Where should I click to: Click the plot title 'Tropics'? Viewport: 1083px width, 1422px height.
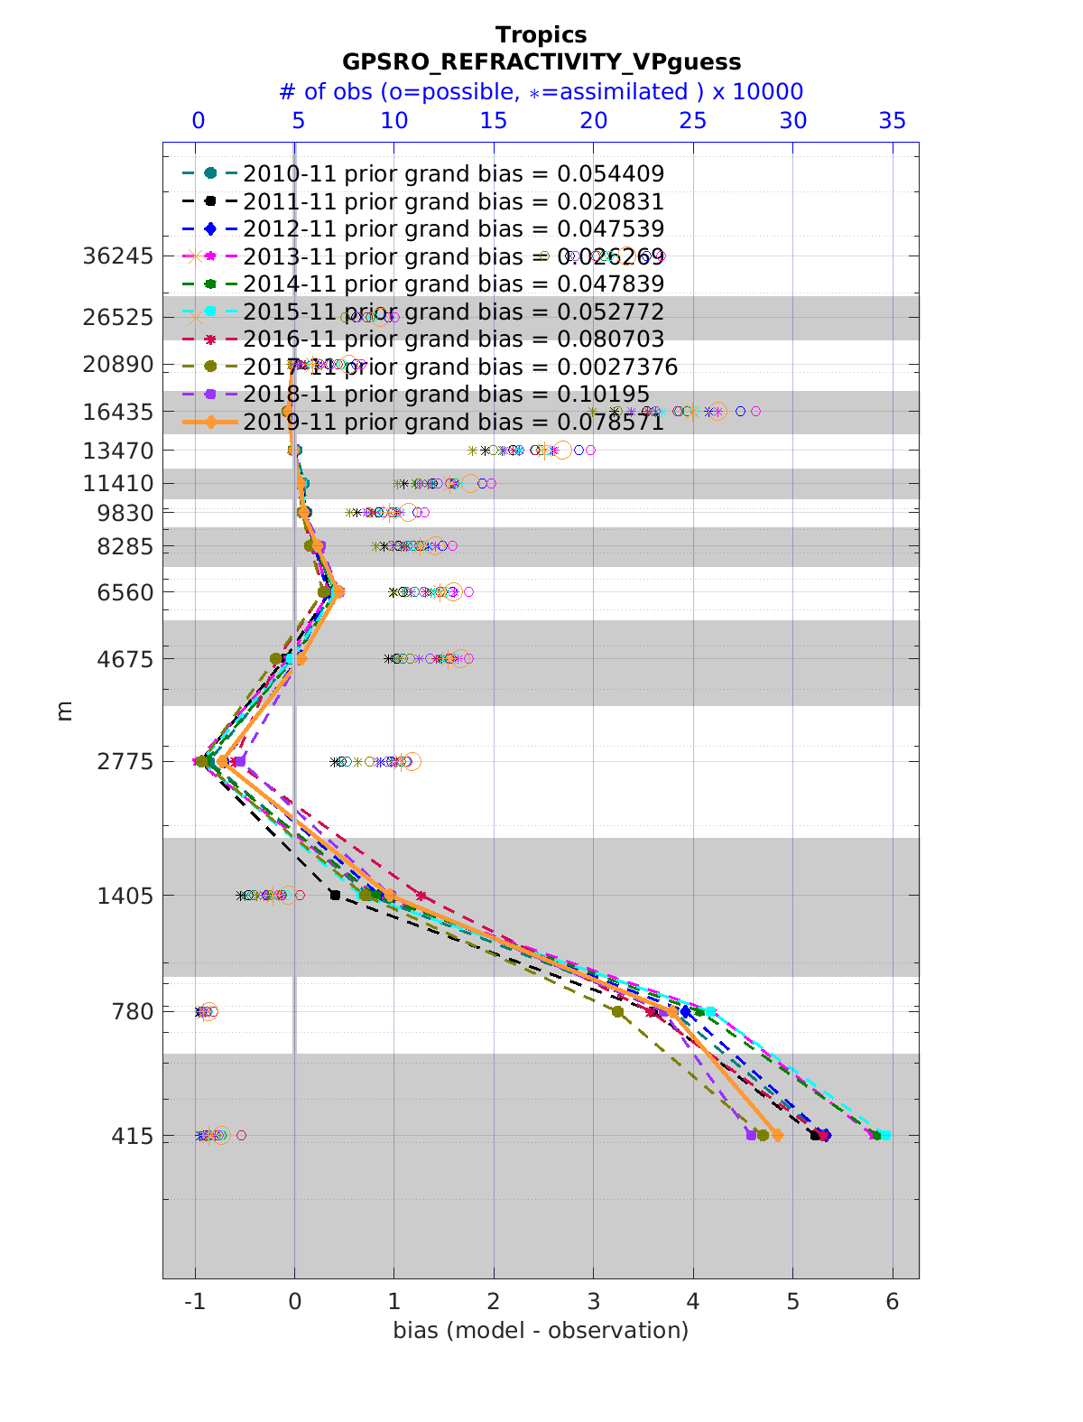coord(541,35)
